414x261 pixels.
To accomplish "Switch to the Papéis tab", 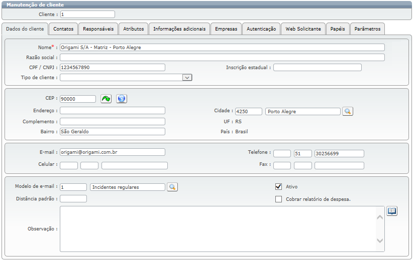I will click(338, 29).
